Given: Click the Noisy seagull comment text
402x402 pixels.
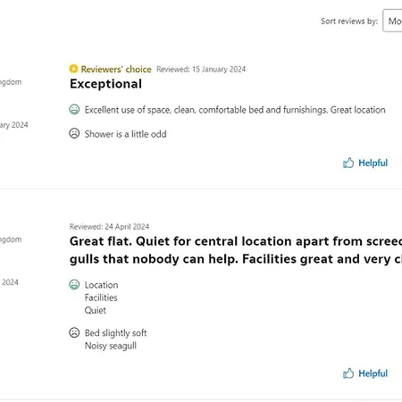Looking at the screenshot, I should 111,346.
